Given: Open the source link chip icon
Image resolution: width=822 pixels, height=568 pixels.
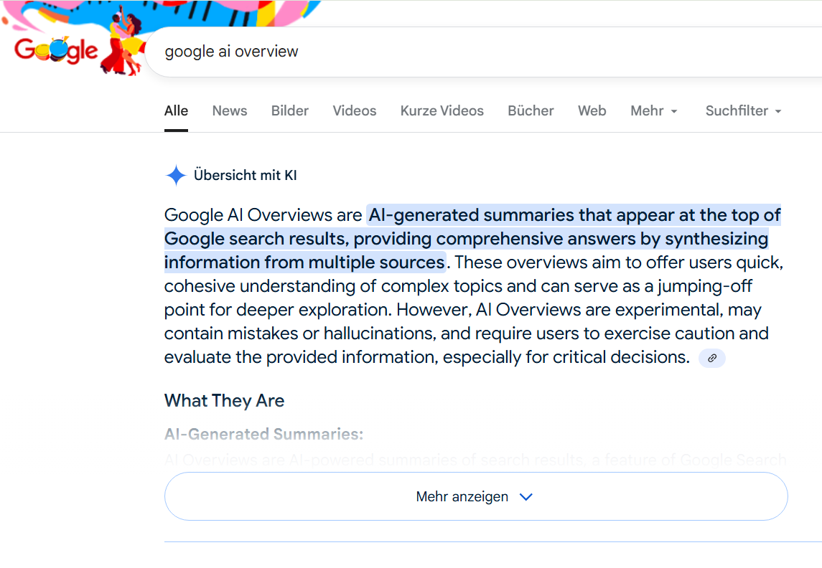Looking at the screenshot, I should click(712, 358).
